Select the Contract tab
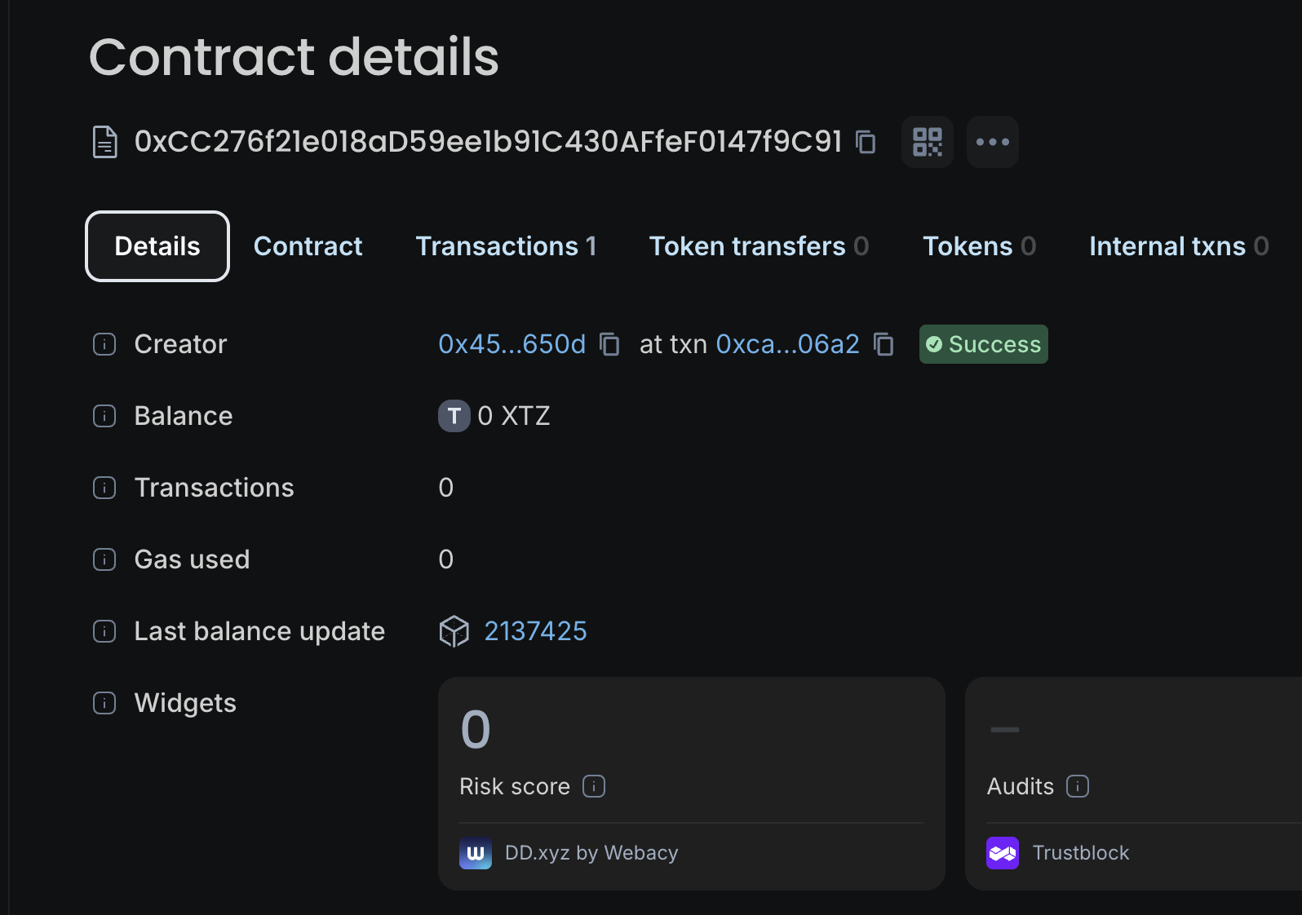 pyautogui.click(x=308, y=246)
